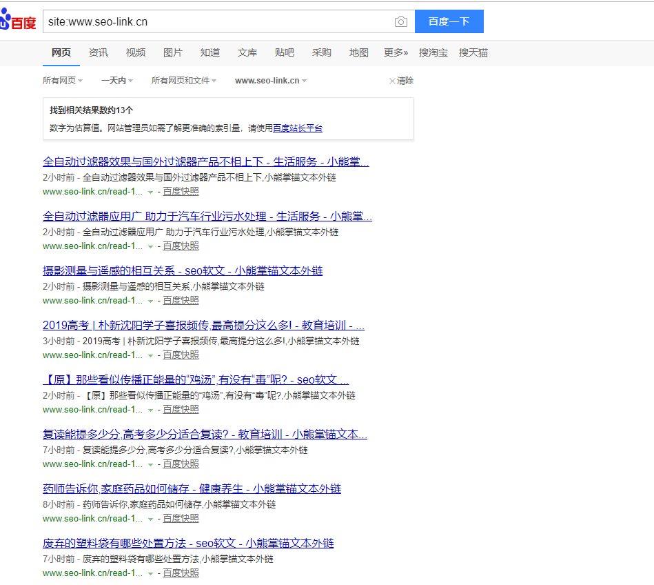Image resolution: width=654 pixels, height=585 pixels.
Task: Click green URL under 摄影测量与遥感 result
Action: click(92, 301)
